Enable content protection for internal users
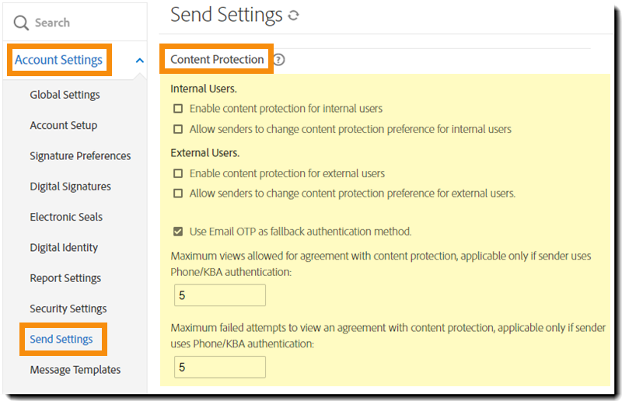Image resolution: width=622 pixels, height=401 pixels. point(178,109)
